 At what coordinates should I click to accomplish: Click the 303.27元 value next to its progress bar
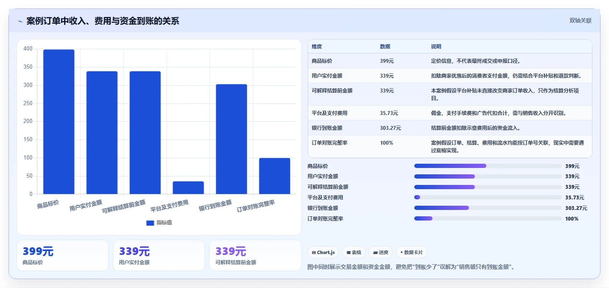point(576,208)
